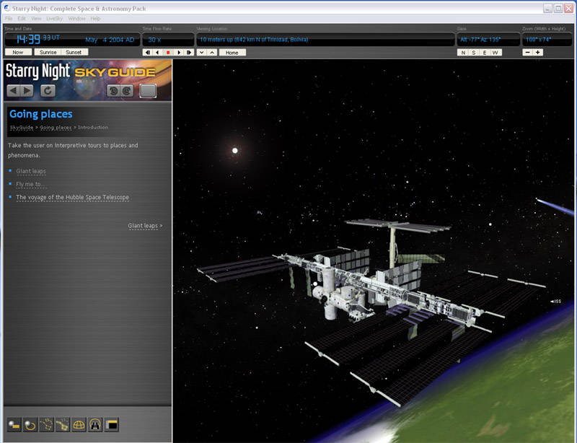Open the Help menu
The width and height of the screenshot is (577, 443).
pos(95,19)
